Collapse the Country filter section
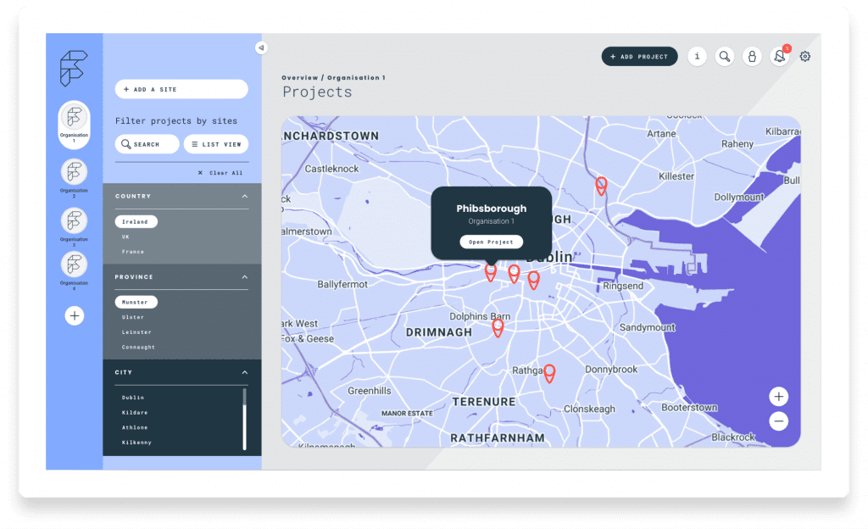This screenshot has height=529, width=868. tap(245, 197)
